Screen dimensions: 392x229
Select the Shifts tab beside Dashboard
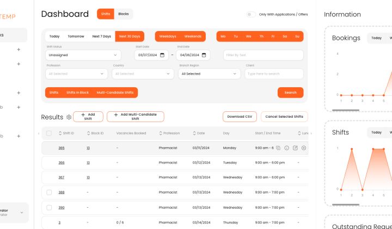point(106,14)
